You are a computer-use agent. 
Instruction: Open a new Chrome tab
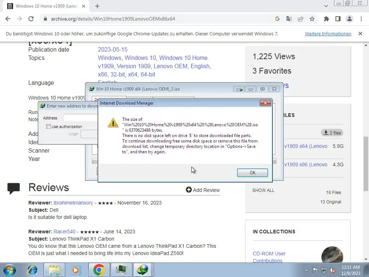(97, 6)
